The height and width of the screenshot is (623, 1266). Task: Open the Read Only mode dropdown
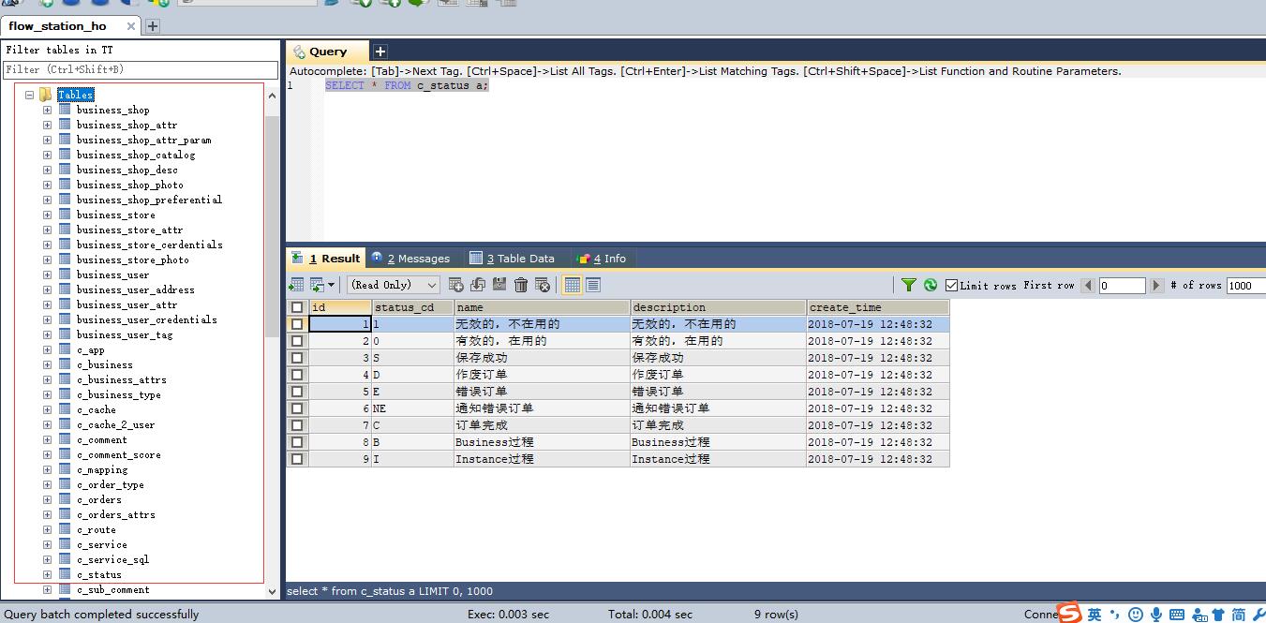click(x=393, y=285)
